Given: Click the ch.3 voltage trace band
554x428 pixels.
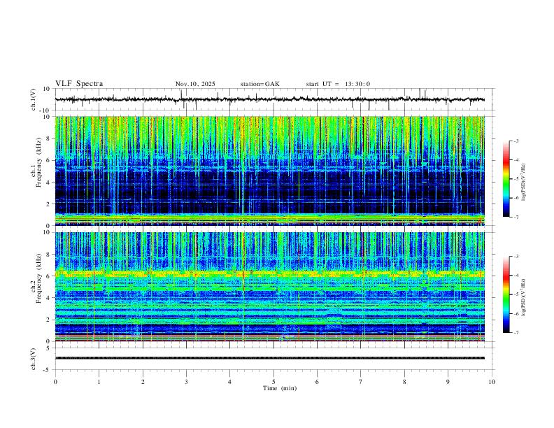Looking at the screenshot, I should [270, 358].
